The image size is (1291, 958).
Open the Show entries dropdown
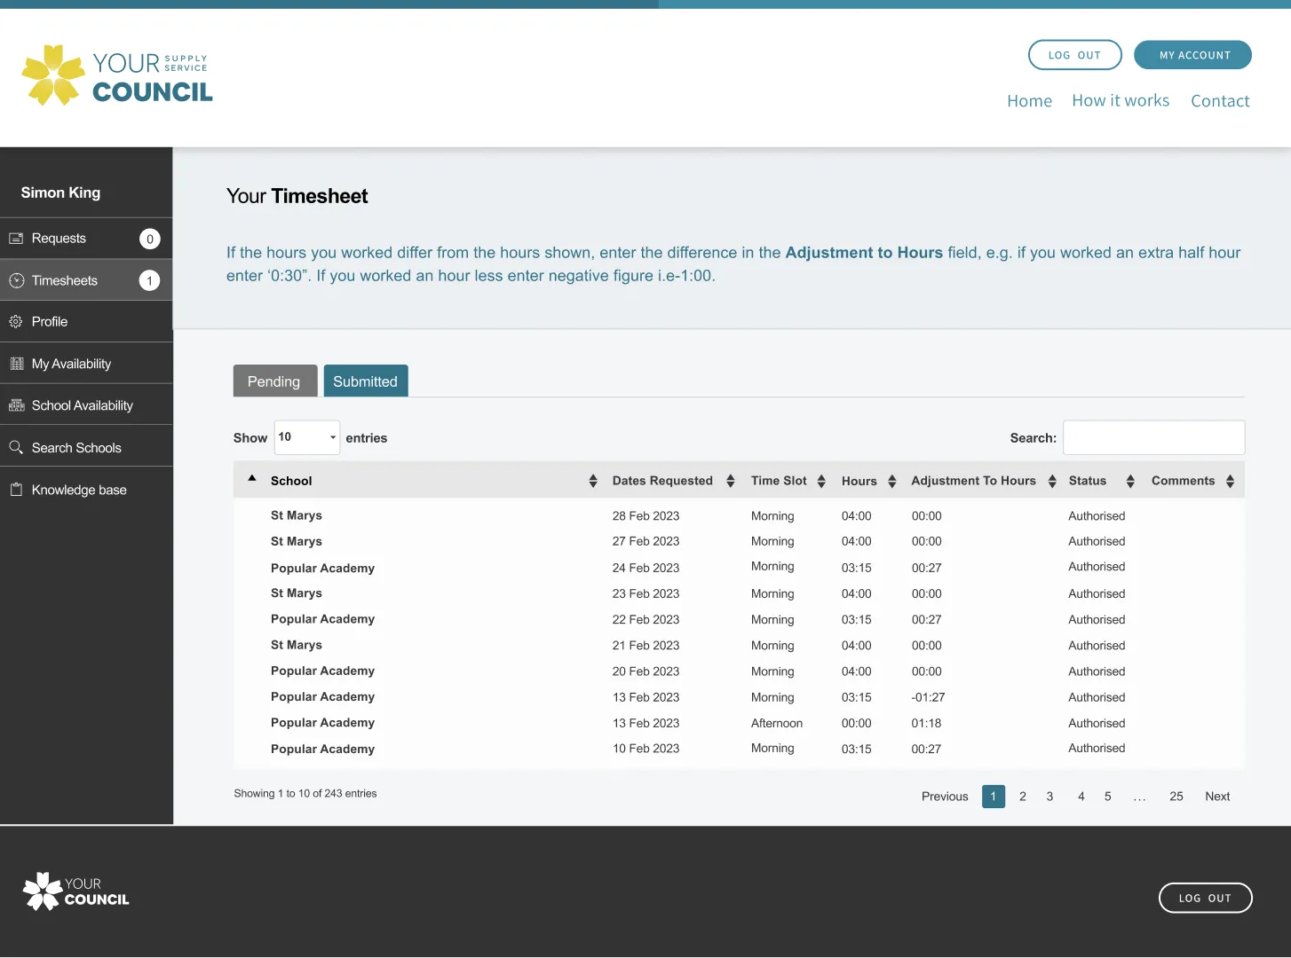coord(306,437)
